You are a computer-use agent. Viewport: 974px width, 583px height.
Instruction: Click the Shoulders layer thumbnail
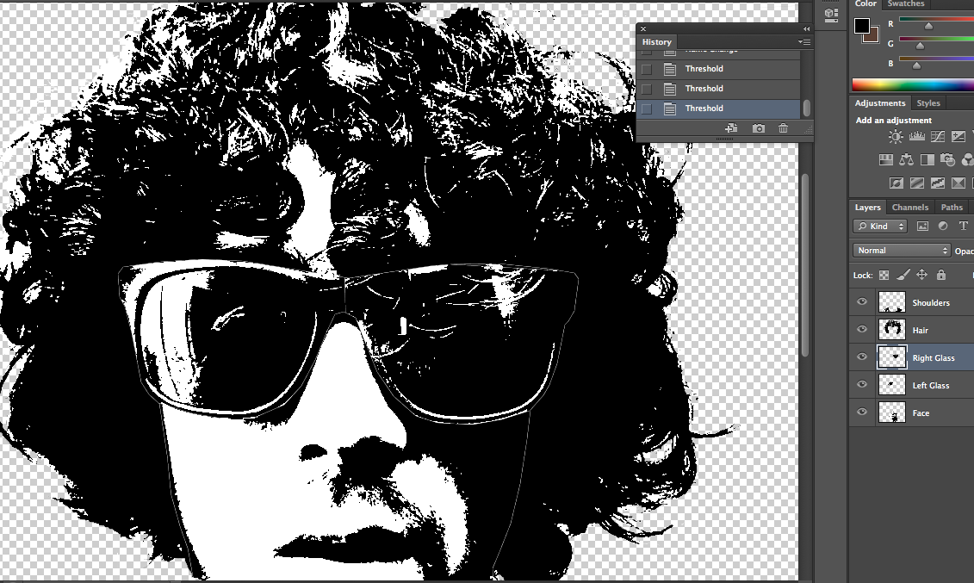pos(891,301)
